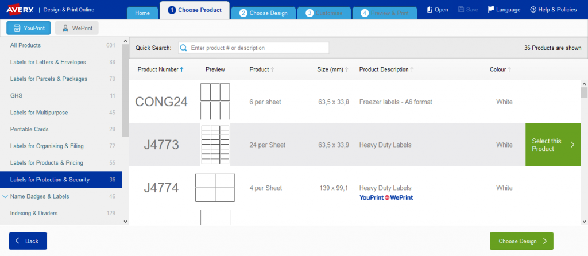The height and width of the screenshot is (256, 588).
Task: Open step 2 Choose Design tab
Action: click(x=263, y=13)
